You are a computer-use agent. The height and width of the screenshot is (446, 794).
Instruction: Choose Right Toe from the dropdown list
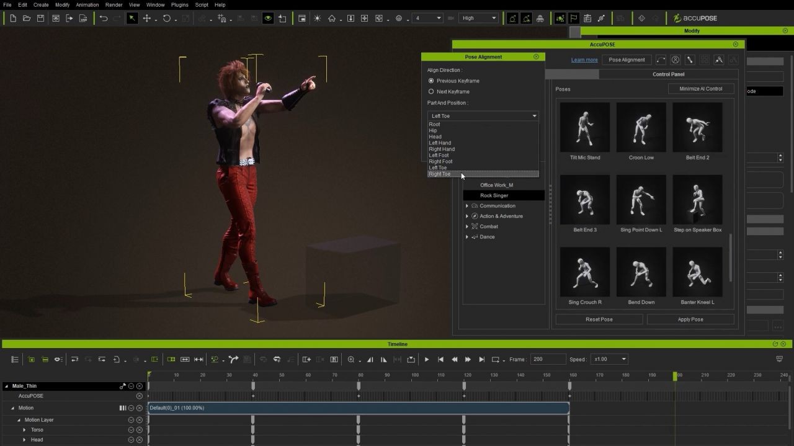click(x=440, y=174)
